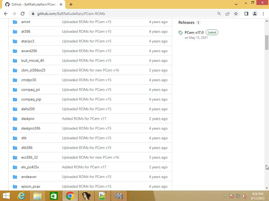The image size is (269, 201).
Task: Open the dtk386 folder link
Action: [27, 148]
